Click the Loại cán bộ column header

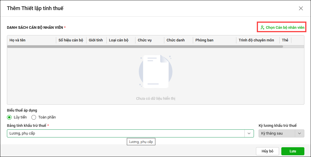click(118, 40)
